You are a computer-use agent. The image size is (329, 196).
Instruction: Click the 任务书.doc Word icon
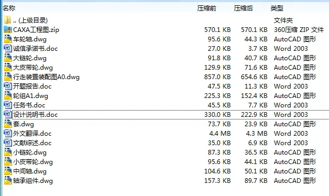[x=8, y=105]
